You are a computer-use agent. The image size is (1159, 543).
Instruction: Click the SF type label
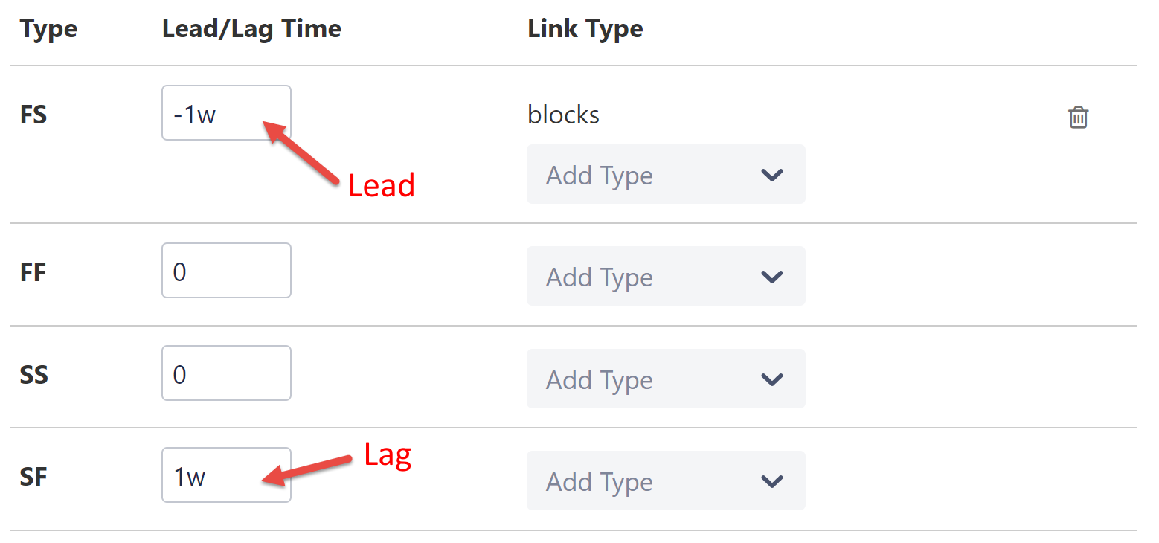tap(32, 477)
